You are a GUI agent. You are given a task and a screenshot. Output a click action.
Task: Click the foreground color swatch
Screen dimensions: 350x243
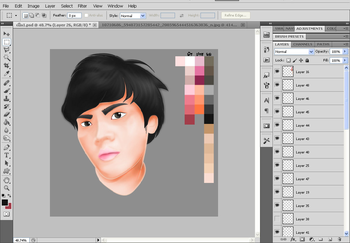(x=5, y=202)
